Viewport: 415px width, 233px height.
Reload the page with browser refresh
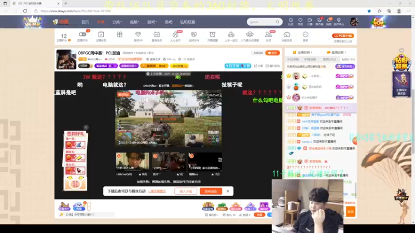pos(25,11)
